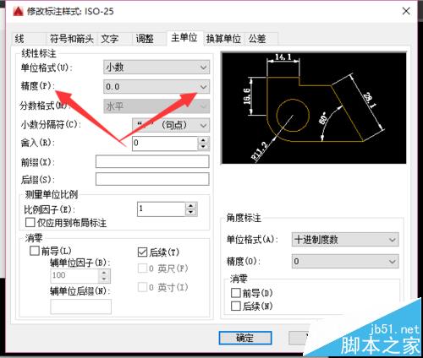Close the Modify Dimension Style dialog

406,11
